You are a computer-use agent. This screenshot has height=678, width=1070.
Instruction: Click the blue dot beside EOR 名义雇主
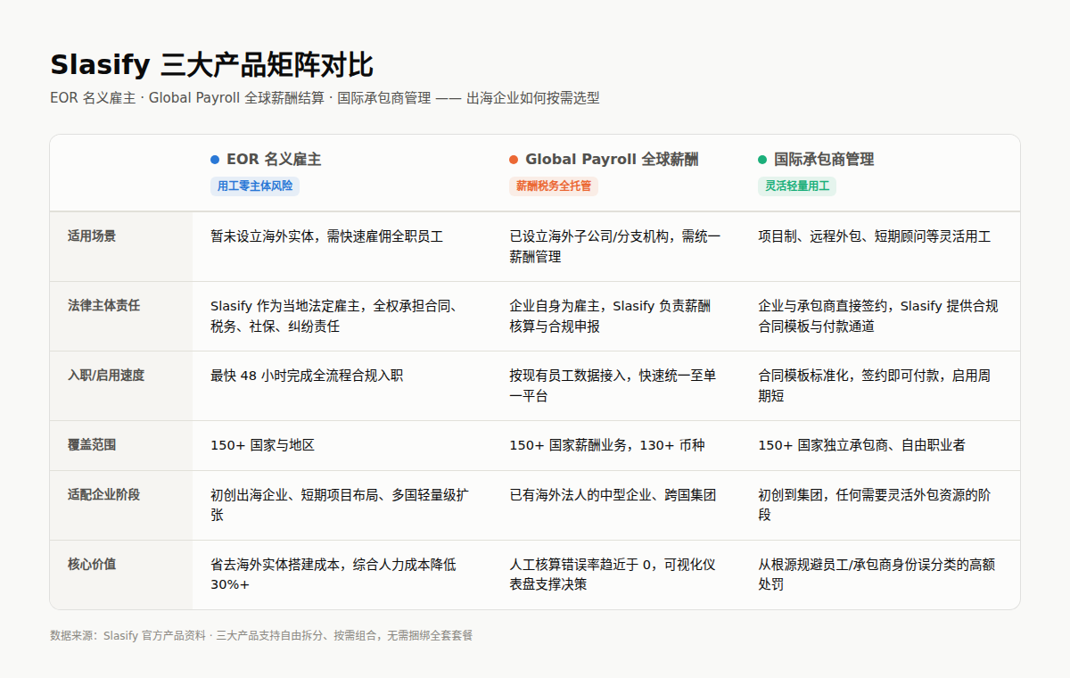coord(215,160)
